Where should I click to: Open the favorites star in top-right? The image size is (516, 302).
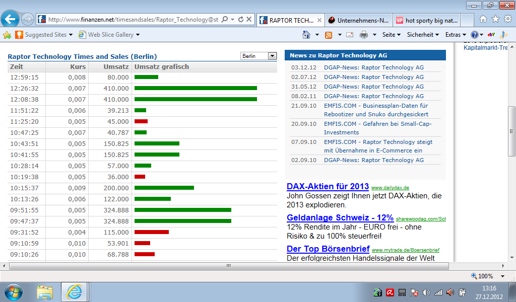click(x=495, y=19)
